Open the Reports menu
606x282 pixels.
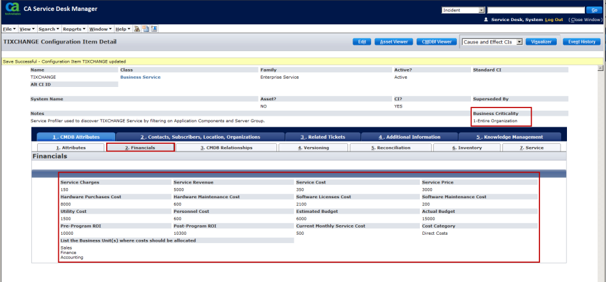point(74,29)
